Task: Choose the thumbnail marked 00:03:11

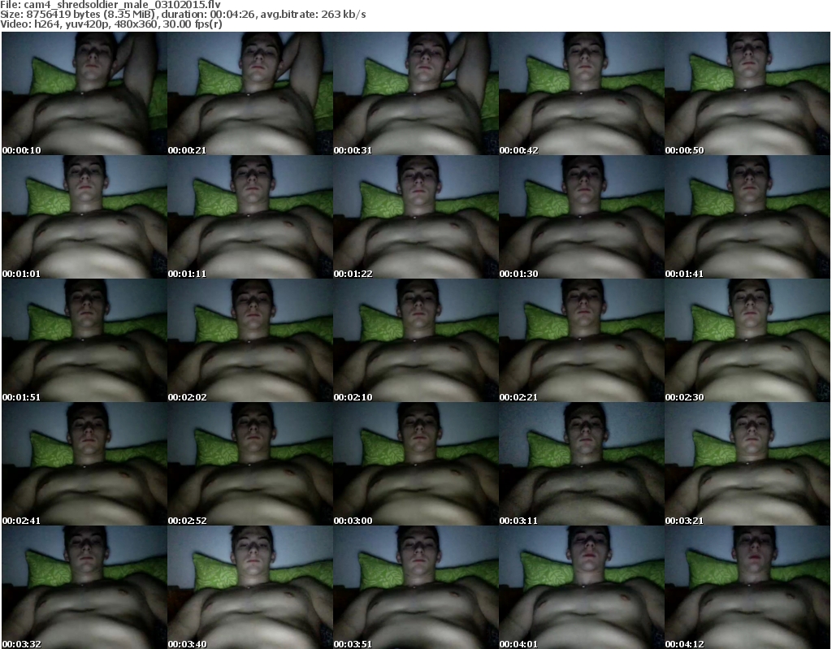Action: [582, 464]
